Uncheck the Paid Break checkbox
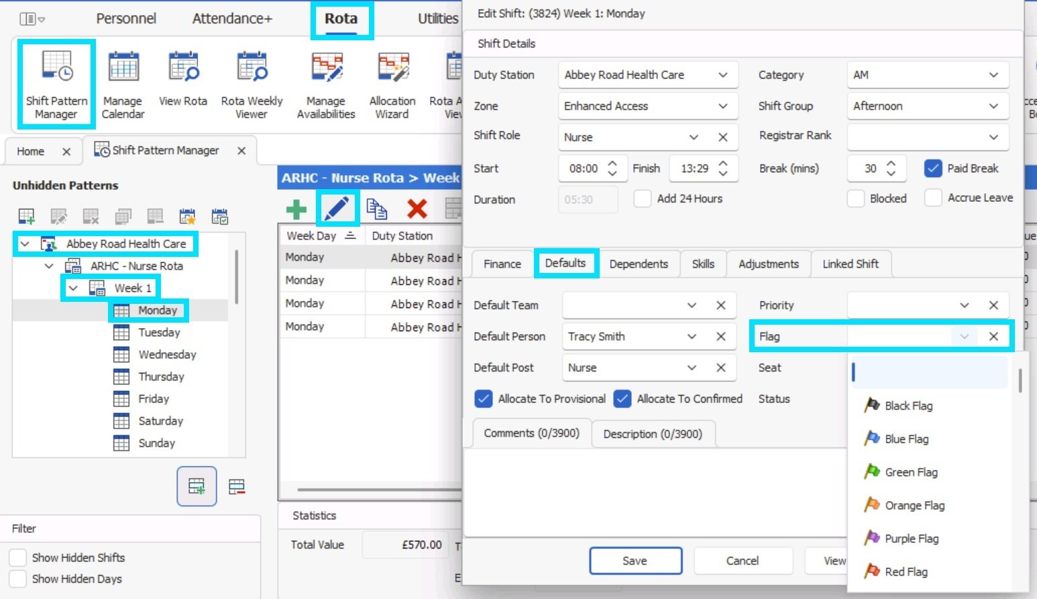The height and width of the screenshot is (599, 1037). click(x=933, y=168)
